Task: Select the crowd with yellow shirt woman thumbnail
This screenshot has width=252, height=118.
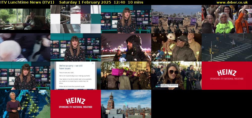Action: pyautogui.click(x=227, y=19)
